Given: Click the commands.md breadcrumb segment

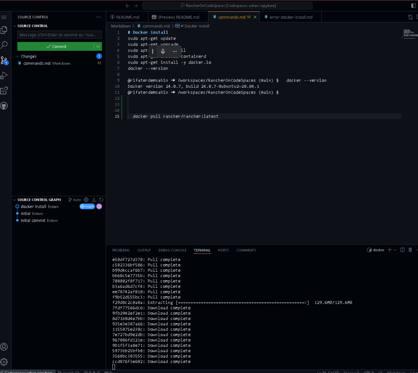Looking at the screenshot, I should point(153,26).
